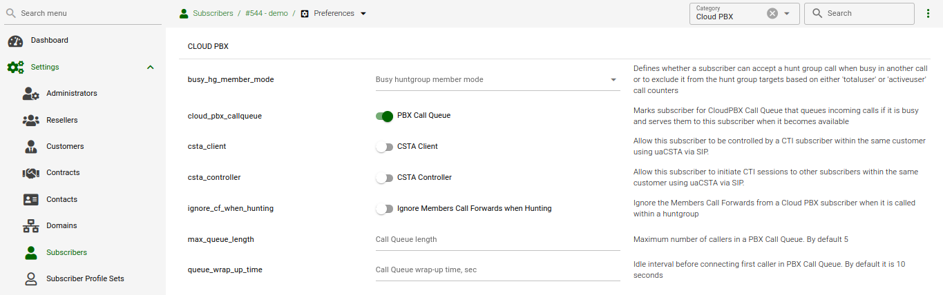Open the Category dropdown arrow
This screenshot has width=943, height=295.
(787, 14)
